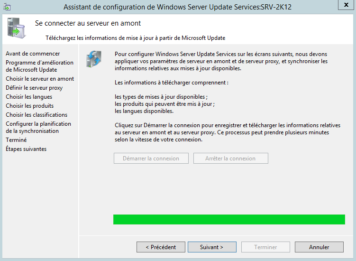Click 'Les informations à télécharger comprennent' text
Screen dimensions: 356x261
(172, 83)
